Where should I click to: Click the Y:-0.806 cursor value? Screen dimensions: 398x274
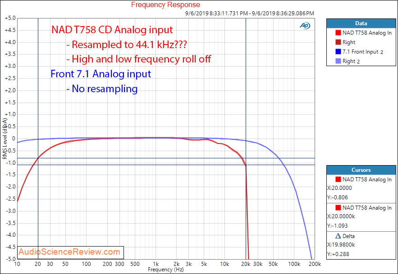[338, 198]
